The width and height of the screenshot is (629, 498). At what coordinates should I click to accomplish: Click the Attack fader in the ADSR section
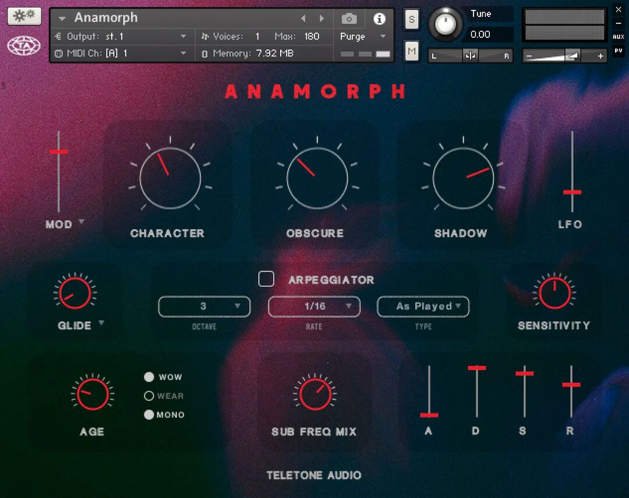[x=429, y=414]
